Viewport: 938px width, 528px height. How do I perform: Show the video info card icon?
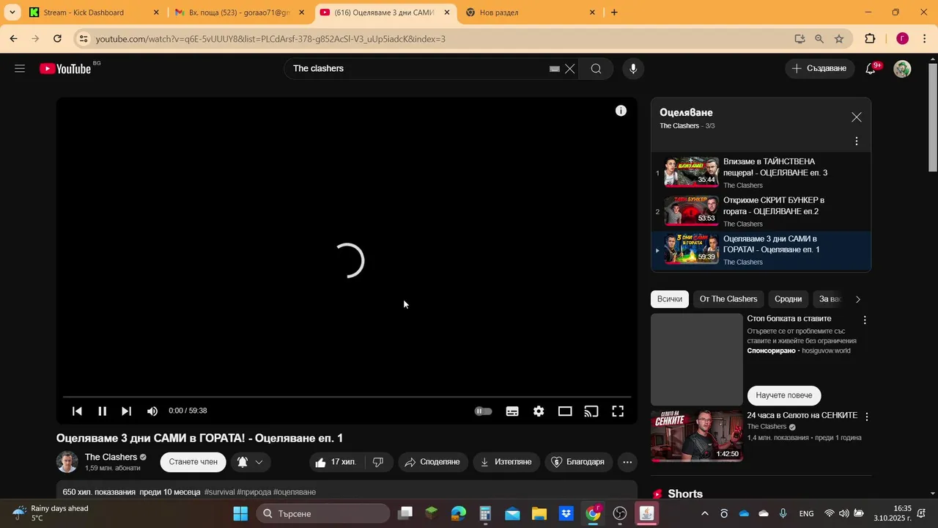click(x=621, y=111)
